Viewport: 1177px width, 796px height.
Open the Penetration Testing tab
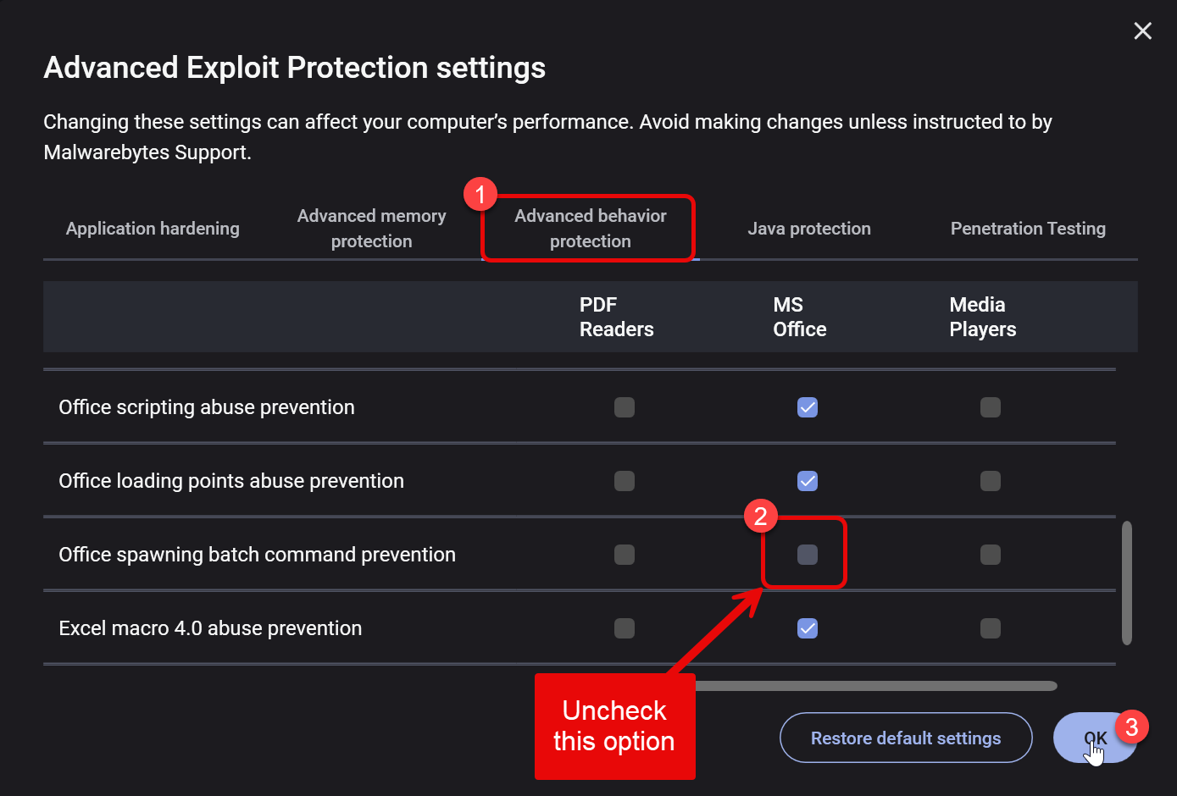coord(1027,229)
